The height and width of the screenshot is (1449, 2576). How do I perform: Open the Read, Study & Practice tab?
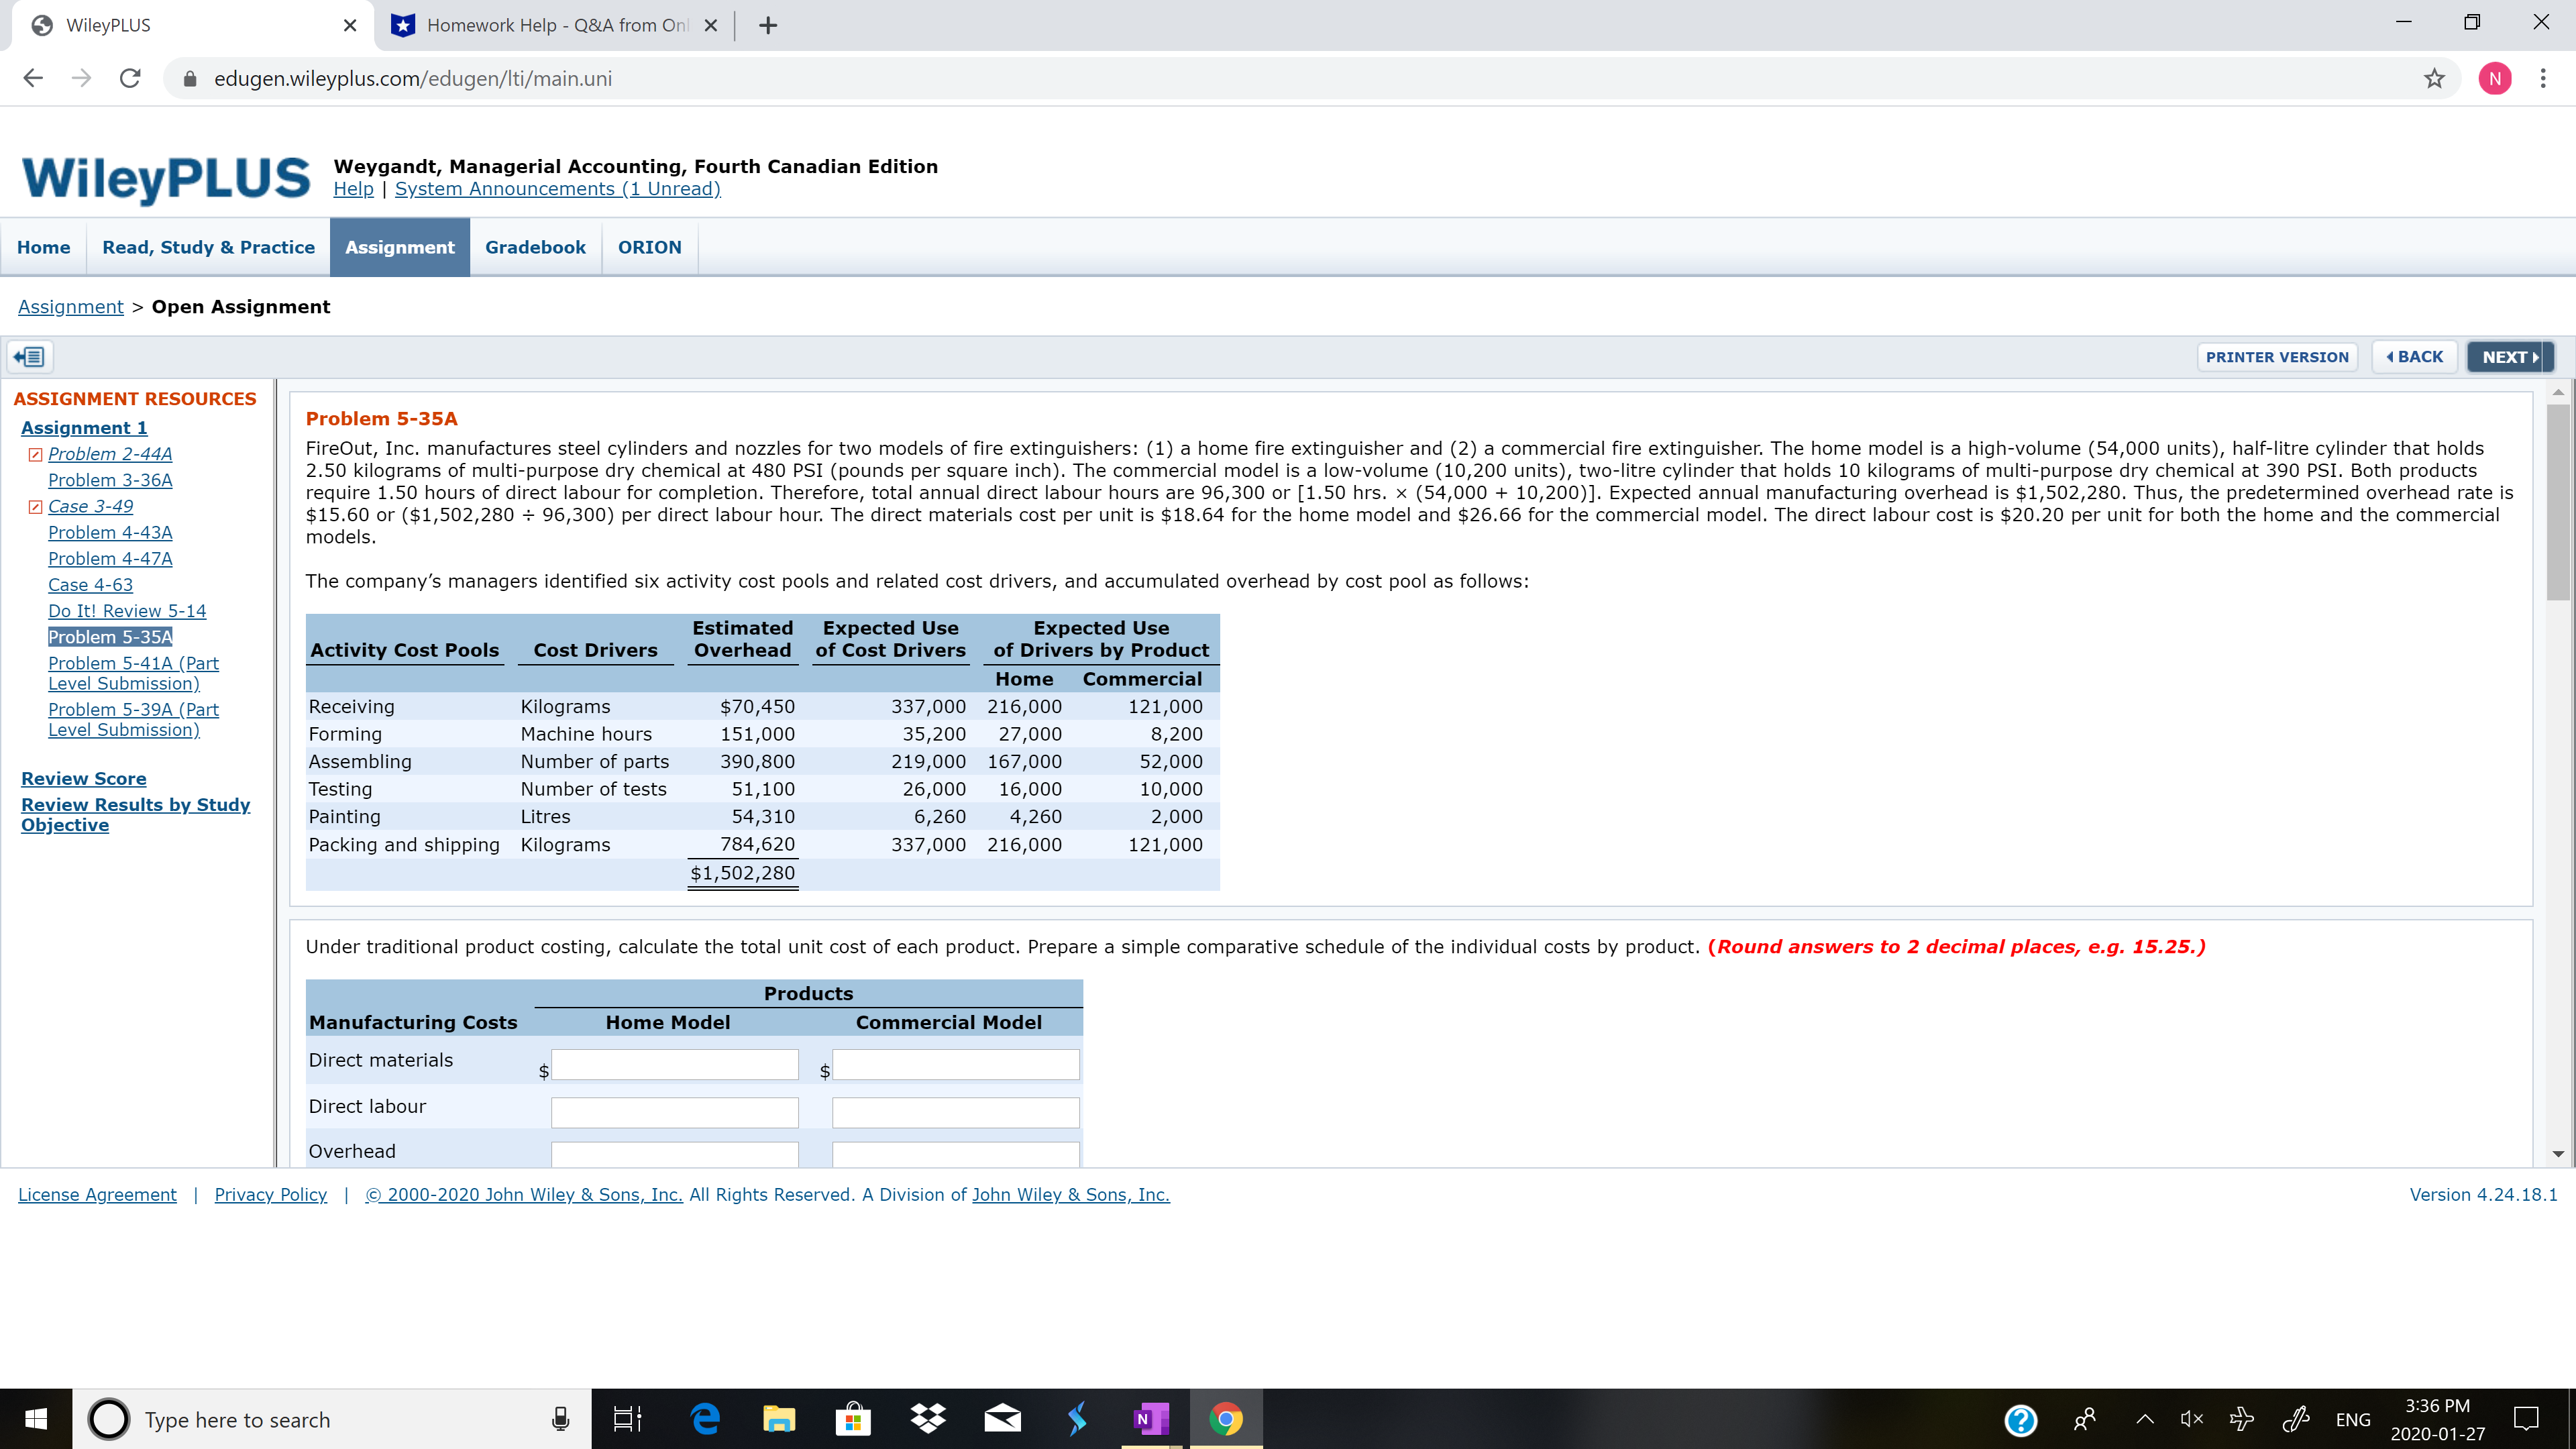(x=208, y=247)
